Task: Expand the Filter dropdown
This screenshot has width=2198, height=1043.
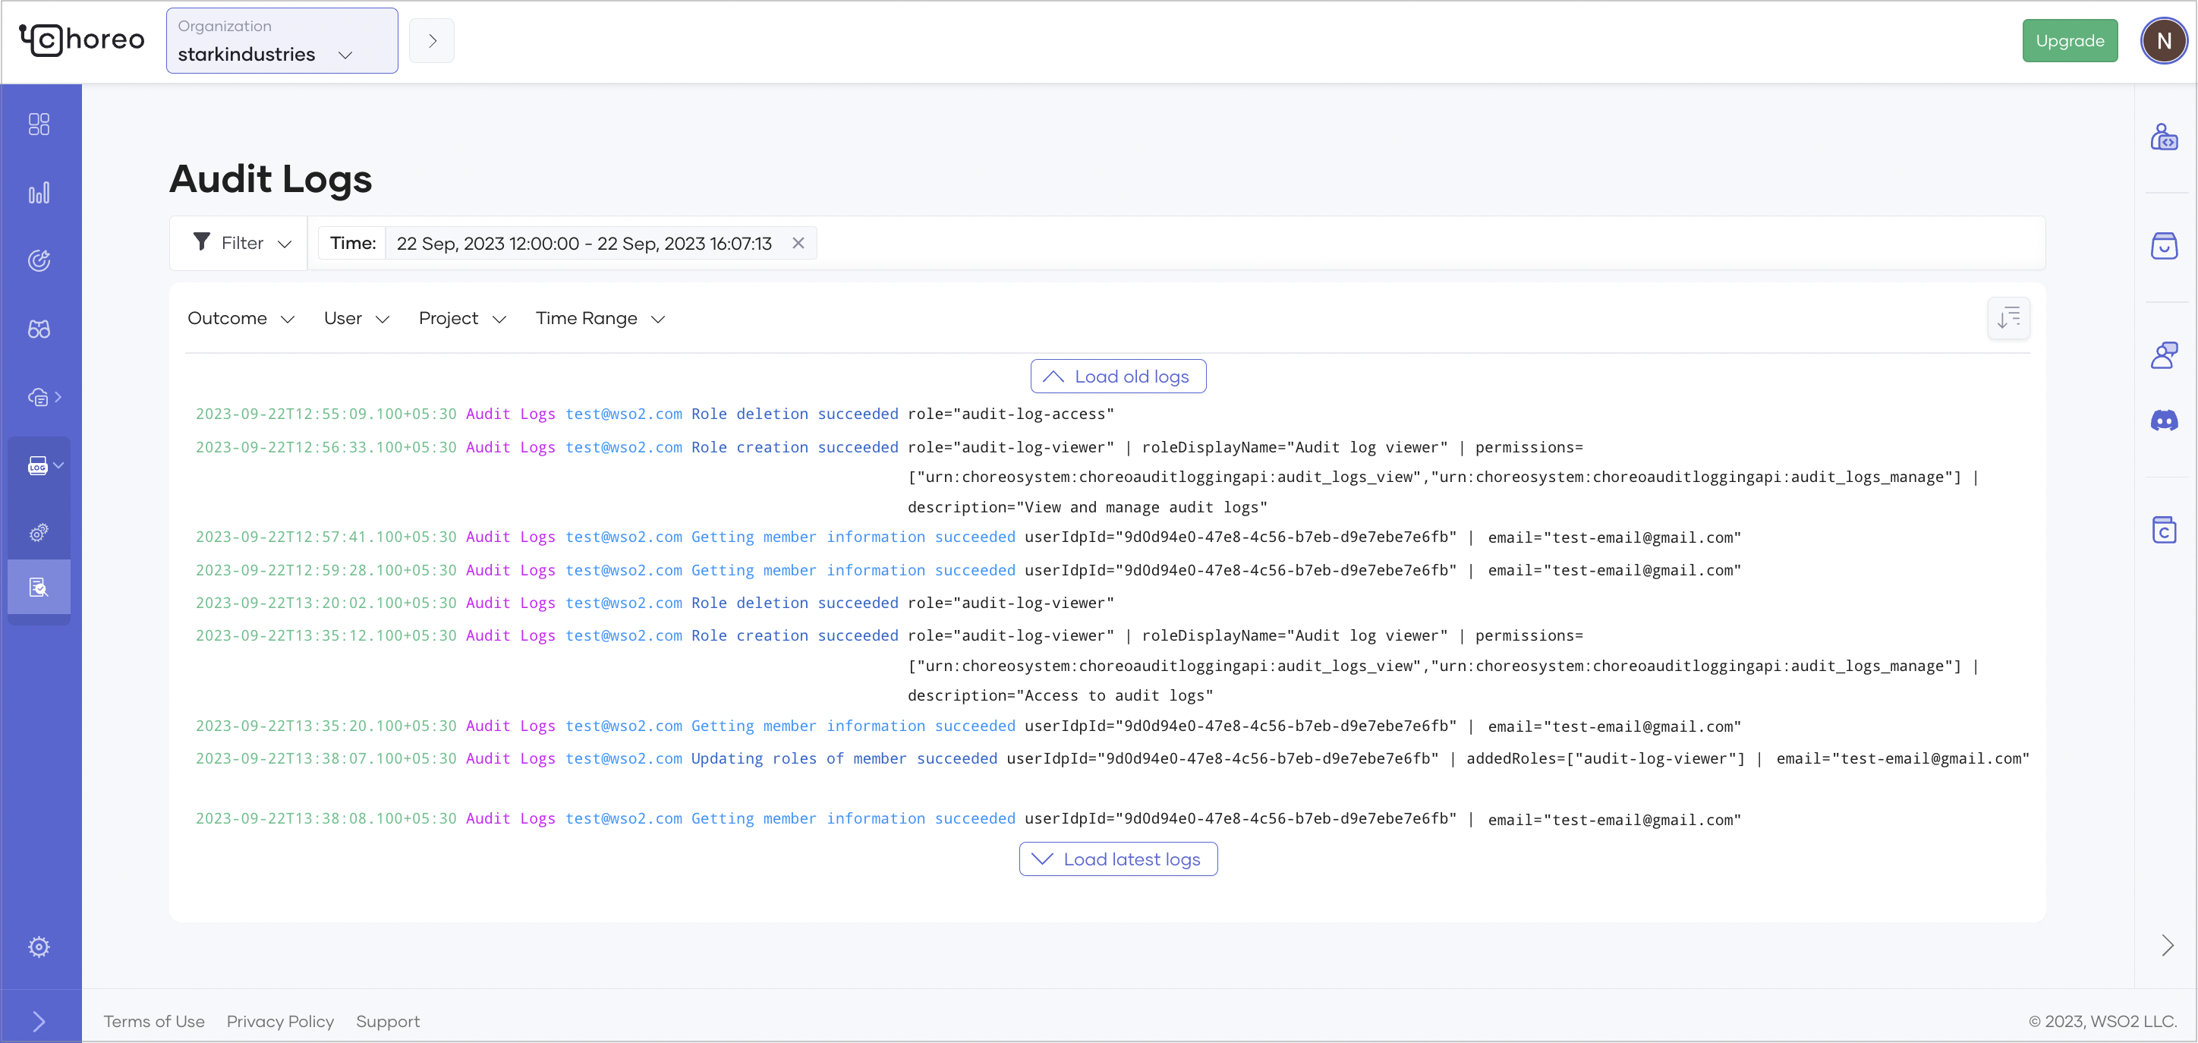Action: click(x=242, y=243)
